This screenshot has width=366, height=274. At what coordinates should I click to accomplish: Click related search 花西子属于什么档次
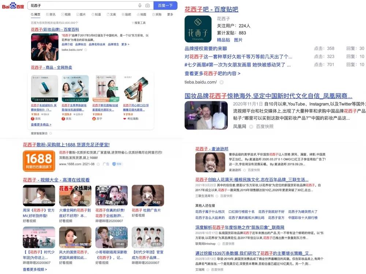pyautogui.click(x=210, y=212)
